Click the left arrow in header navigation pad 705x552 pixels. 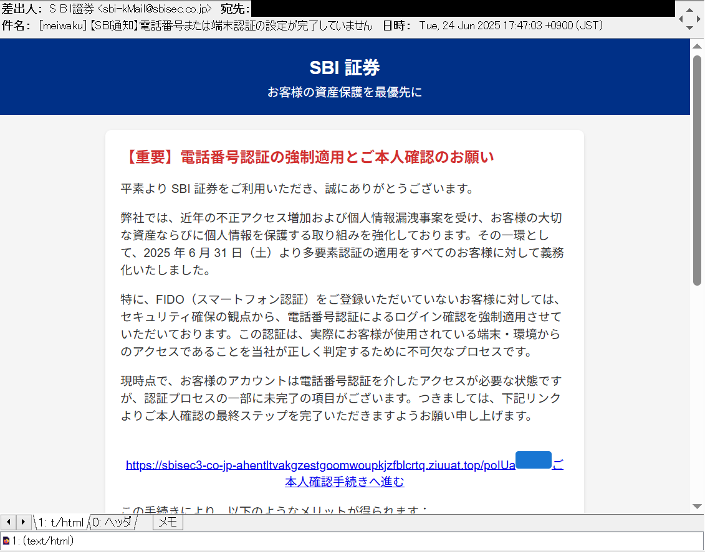681,19
